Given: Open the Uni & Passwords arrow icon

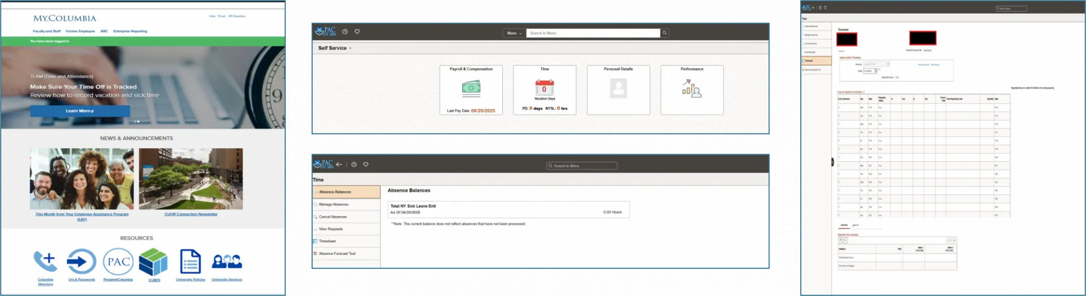Looking at the screenshot, I should pyautogui.click(x=81, y=261).
